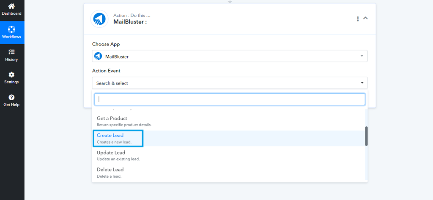Open the Settings gear icon
The width and height of the screenshot is (433, 200).
pyautogui.click(x=11, y=75)
